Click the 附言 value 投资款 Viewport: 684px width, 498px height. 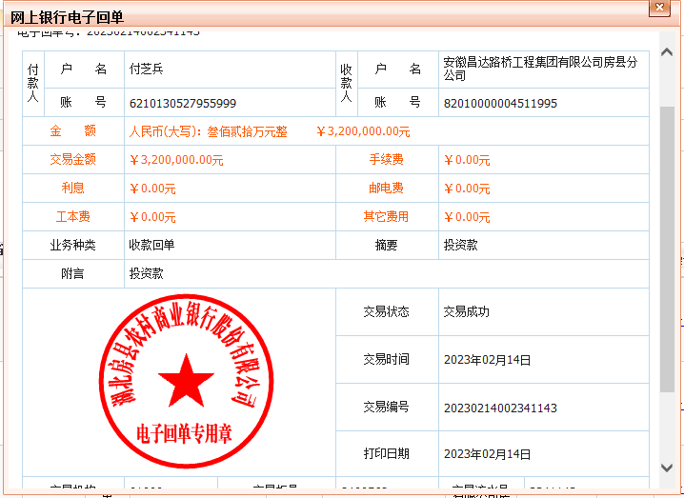coord(146,273)
